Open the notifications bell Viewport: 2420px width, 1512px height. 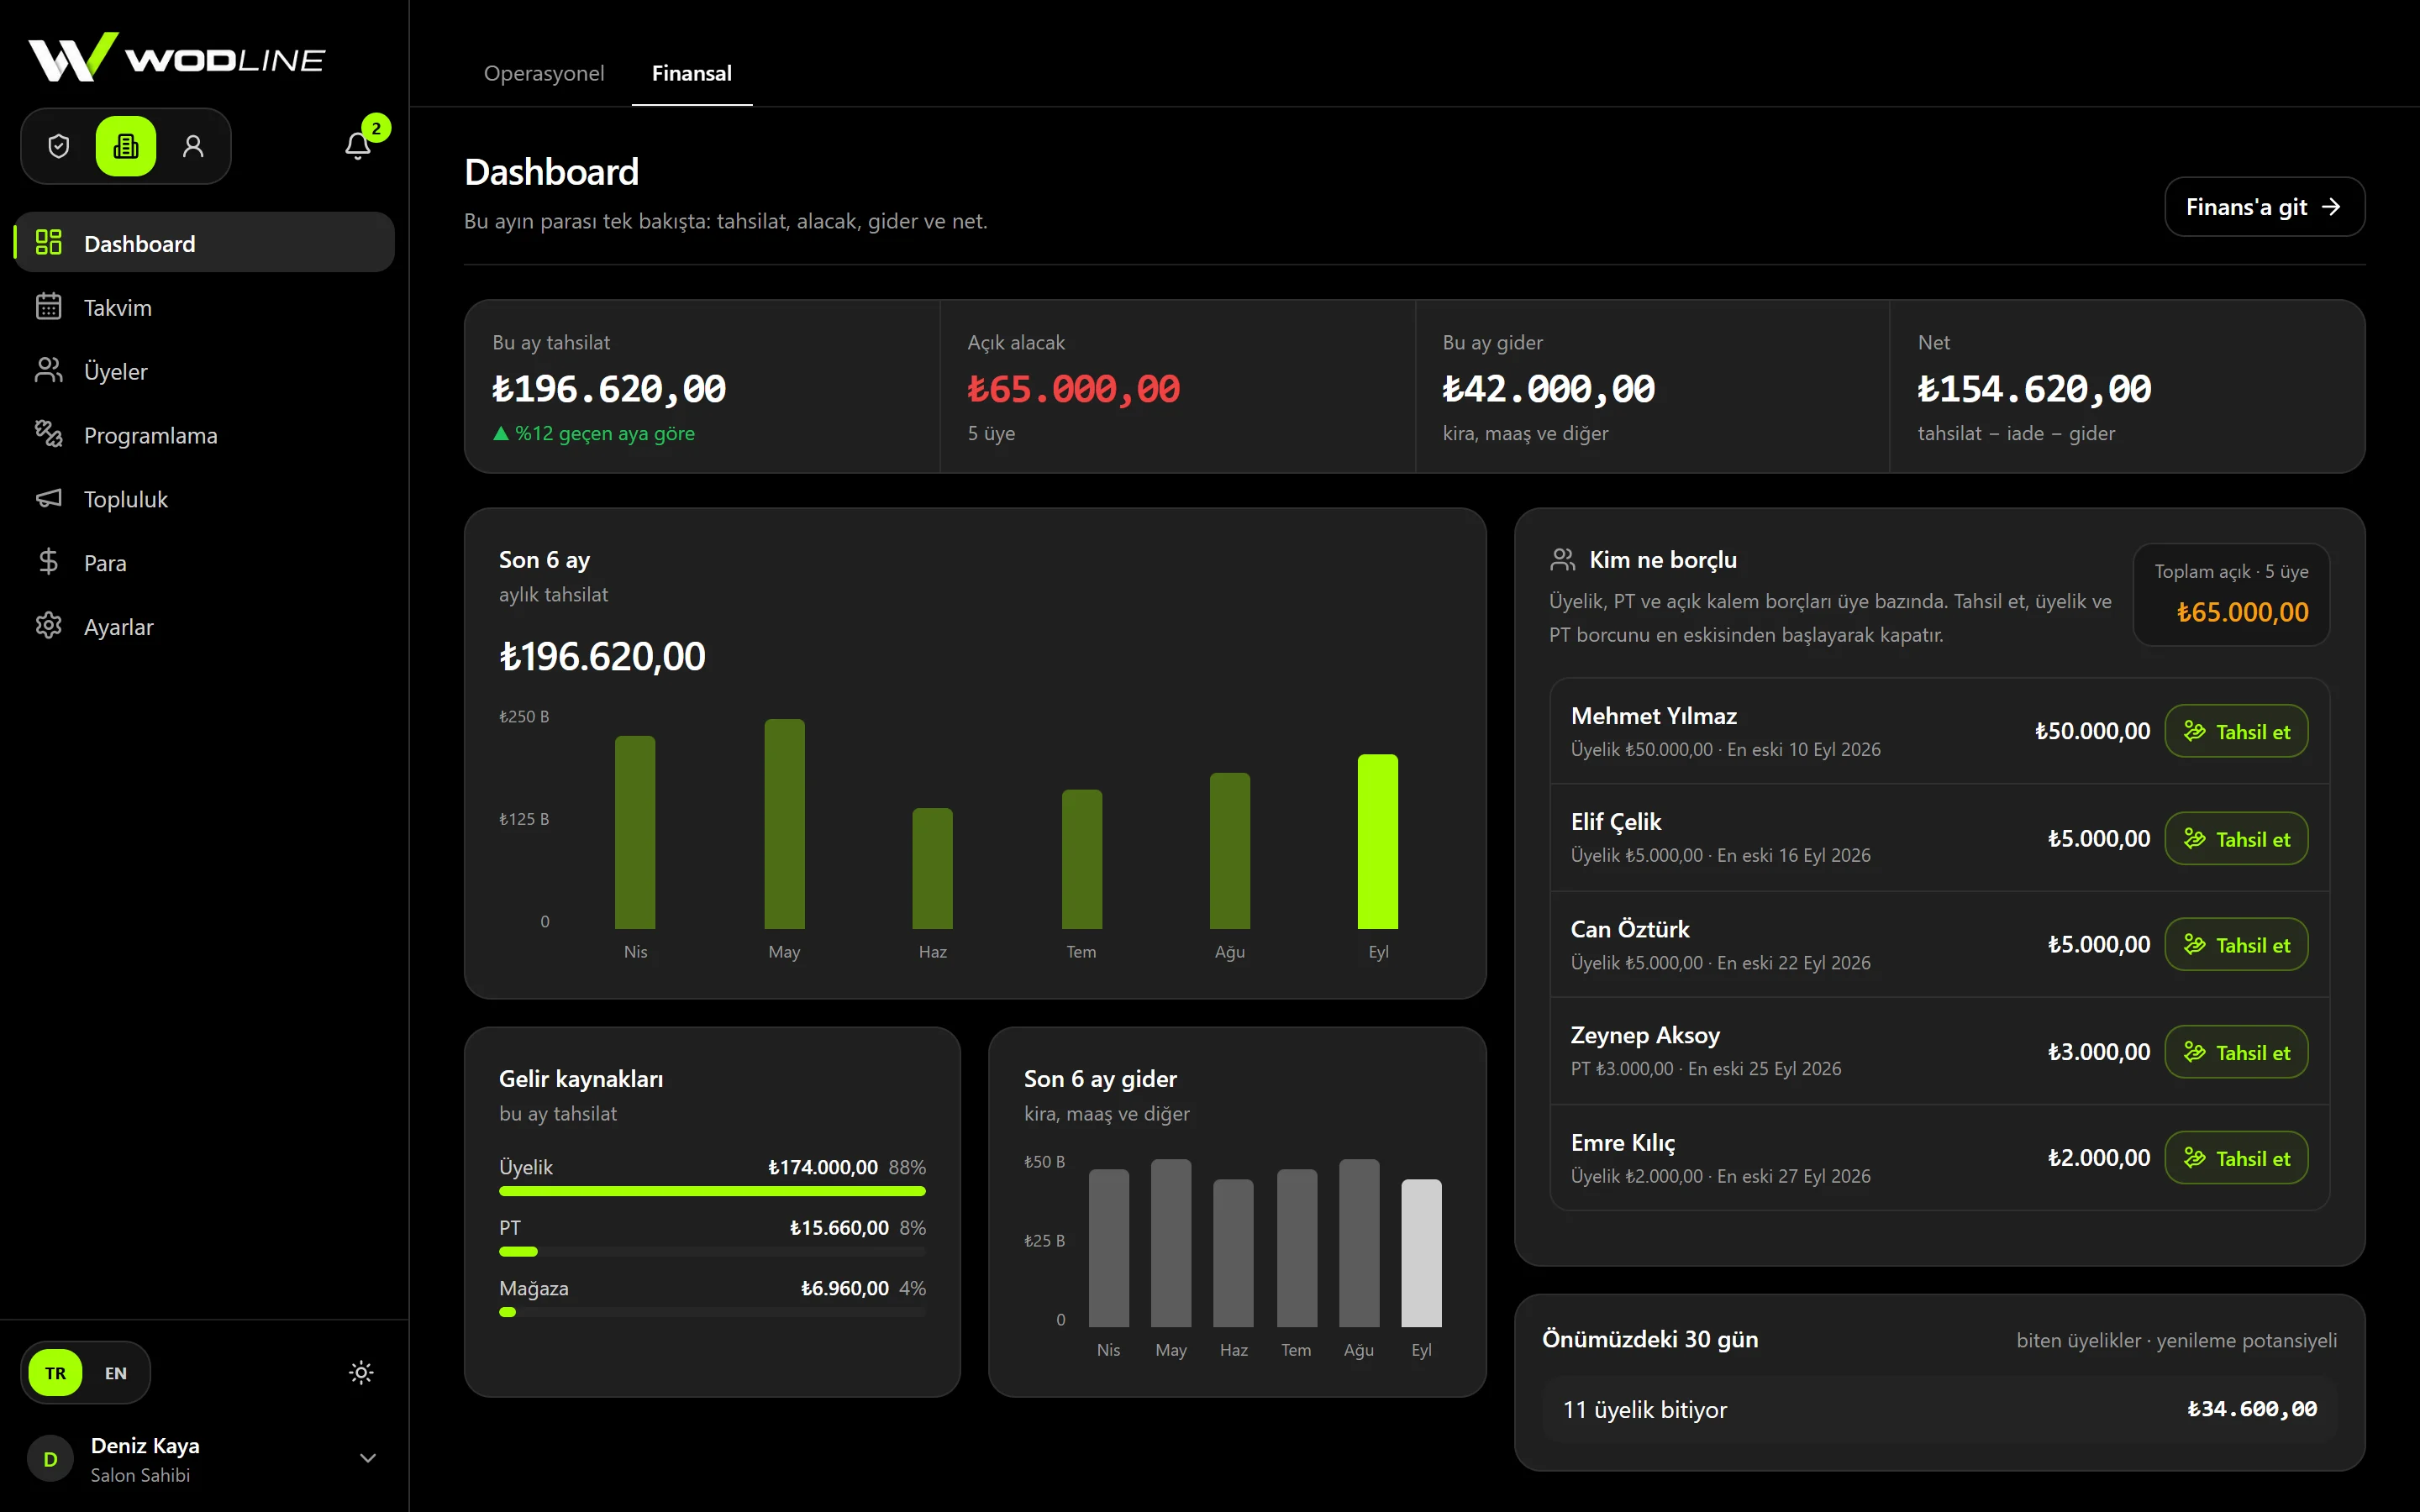click(x=358, y=146)
